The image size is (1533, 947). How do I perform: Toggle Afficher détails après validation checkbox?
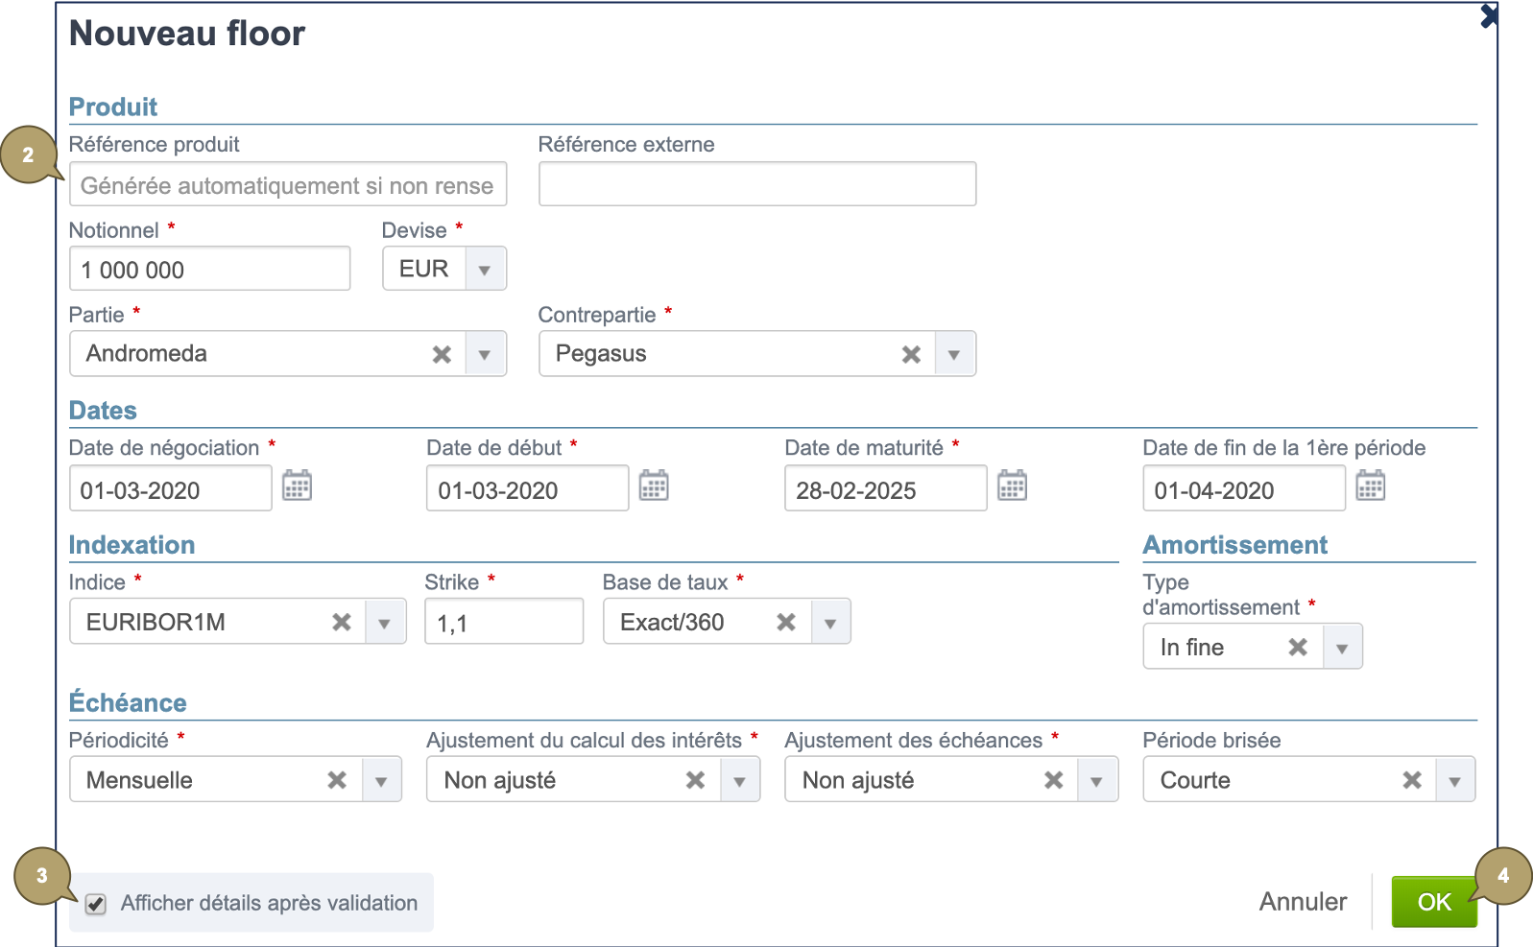pyautogui.click(x=96, y=904)
